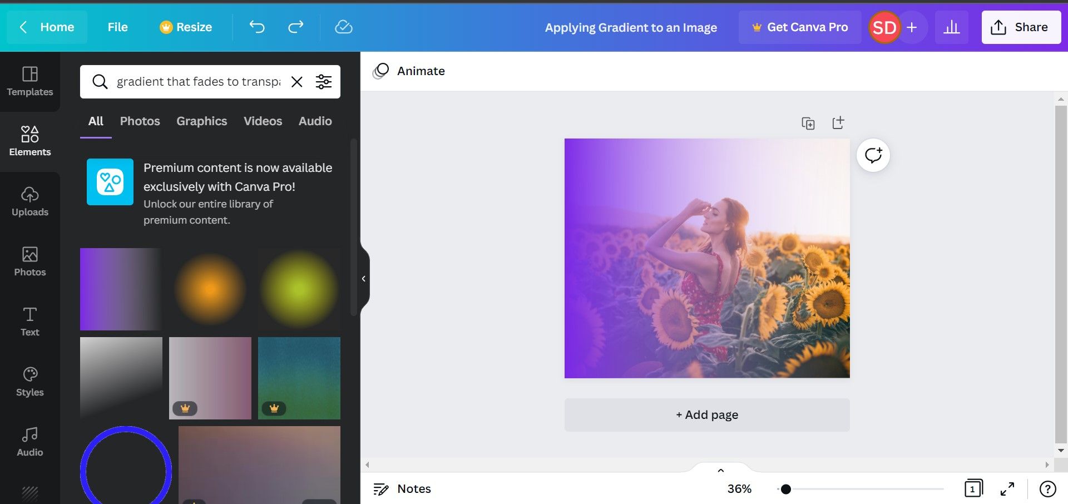Open the Templates sidebar panel
The height and width of the screenshot is (504, 1068).
[x=30, y=82]
